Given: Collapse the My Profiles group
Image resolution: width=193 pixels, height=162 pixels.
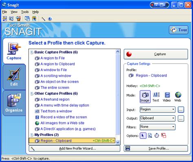Looking at the screenshot, I should click(32, 135).
